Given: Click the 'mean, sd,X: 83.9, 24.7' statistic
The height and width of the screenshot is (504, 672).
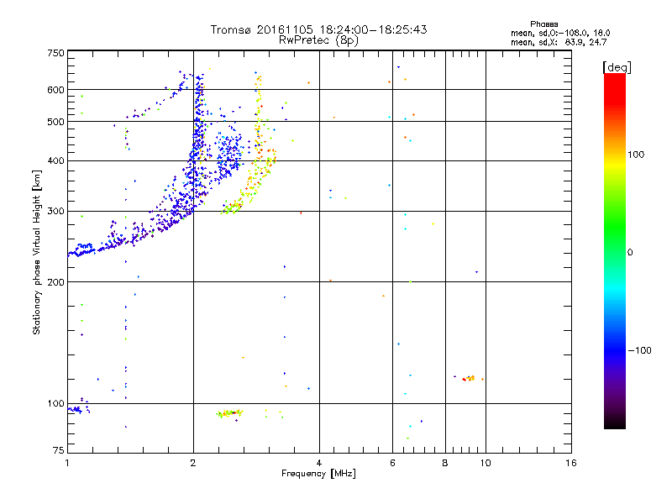Looking at the screenshot, I should [x=559, y=42].
